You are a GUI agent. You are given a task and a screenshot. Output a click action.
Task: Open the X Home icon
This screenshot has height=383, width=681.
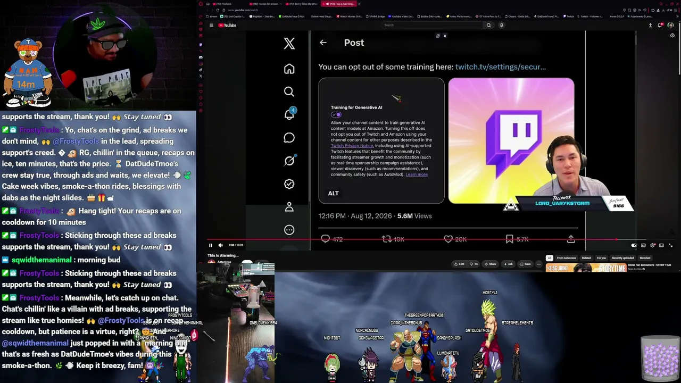tap(289, 69)
